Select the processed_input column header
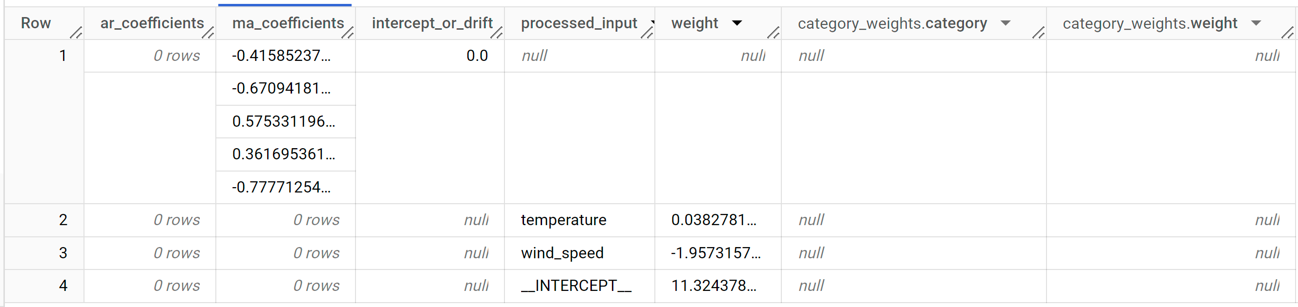The height and width of the screenshot is (307, 1298). pyautogui.click(x=580, y=22)
